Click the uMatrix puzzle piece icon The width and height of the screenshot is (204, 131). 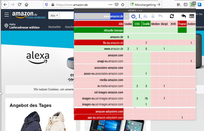click(146, 17)
